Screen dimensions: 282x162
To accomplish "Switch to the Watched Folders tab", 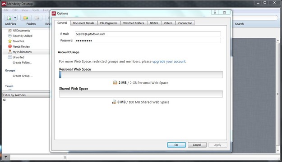I will pos(134,23).
